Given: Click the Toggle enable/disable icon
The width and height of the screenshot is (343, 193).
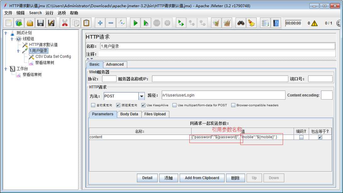Looking at the screenshot, I should pyautogui.click(x=122, y=23).
